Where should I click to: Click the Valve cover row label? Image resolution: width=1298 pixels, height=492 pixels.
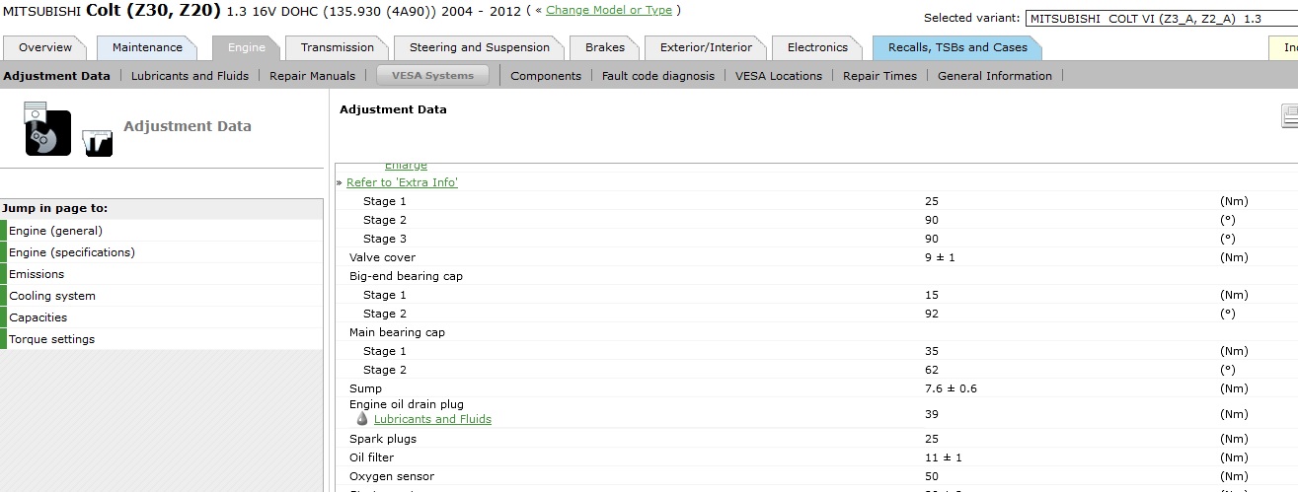coord(382,257)
